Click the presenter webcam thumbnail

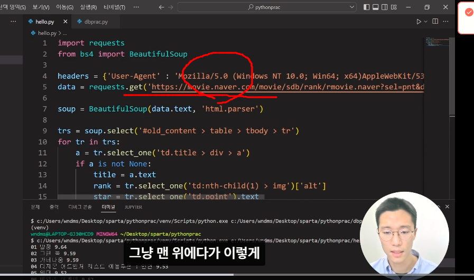(x=404, y=236)
